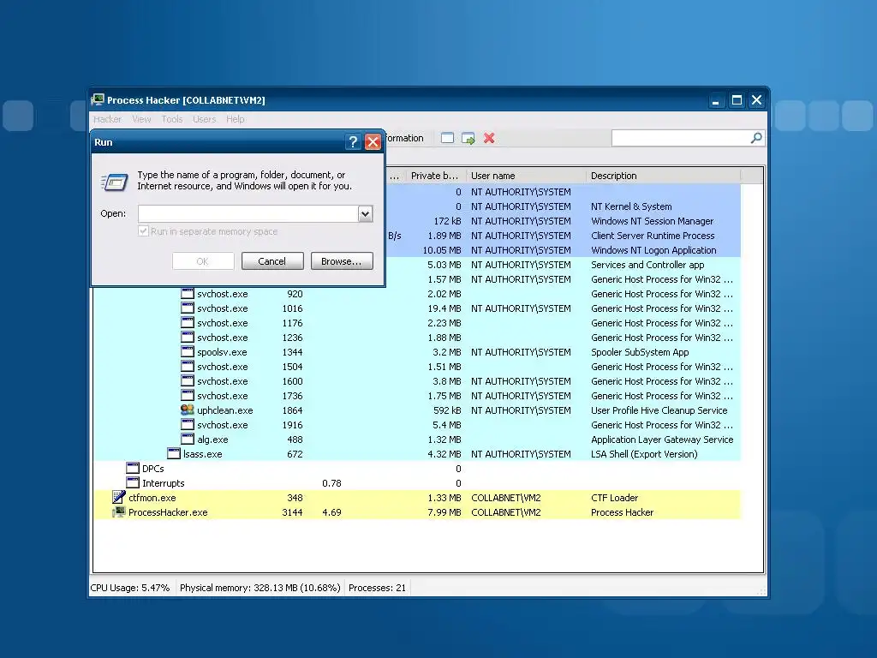This screenshot has height=658, width=877.
Task: Click 'Services and Controller app' description
Action: click(x=647, y=266)
